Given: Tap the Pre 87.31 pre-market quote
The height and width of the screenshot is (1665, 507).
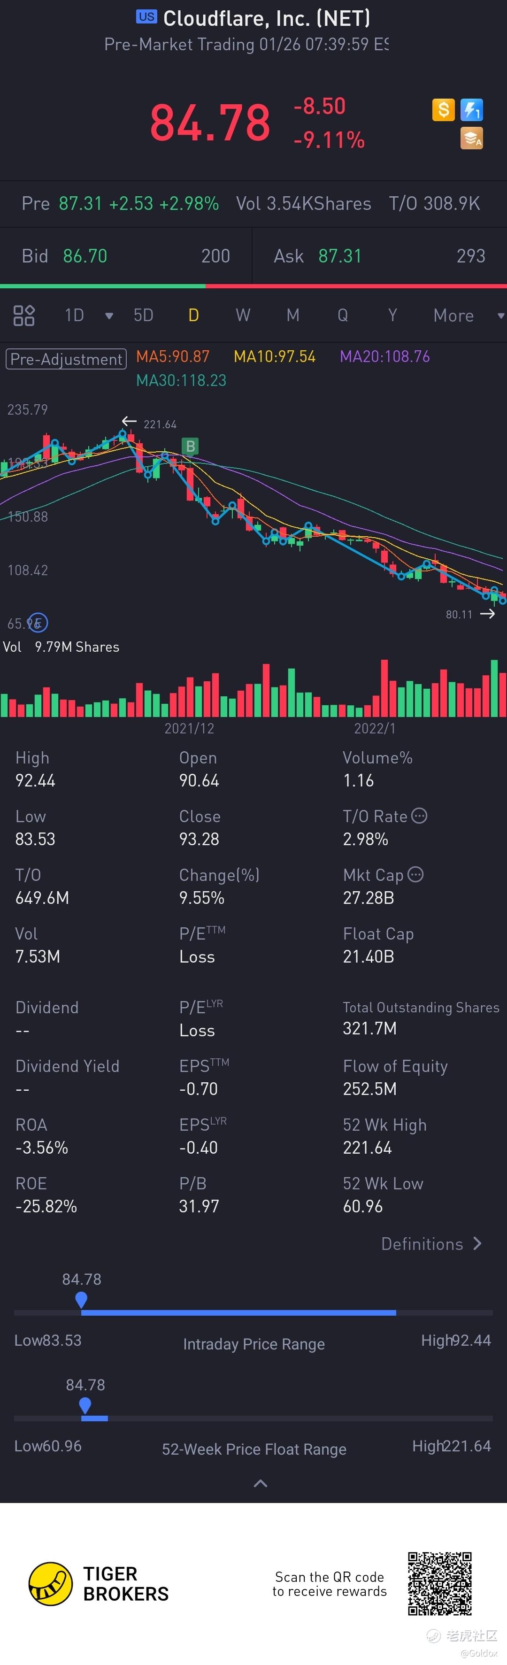Looking at the screenshot, I should click(120, 204).
